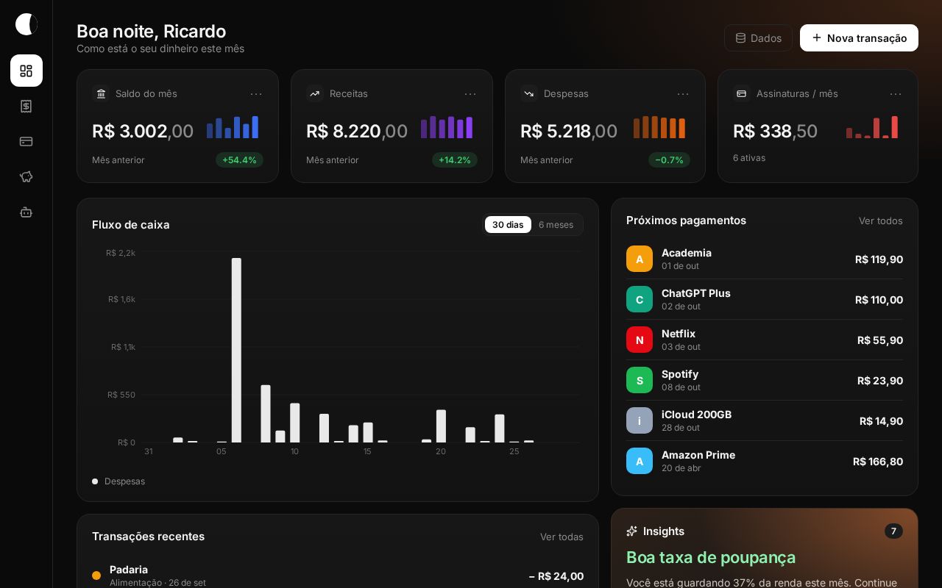Click the iCloud 200GB avatar icon
942x588 pixels.
click(x=640, y=420)
